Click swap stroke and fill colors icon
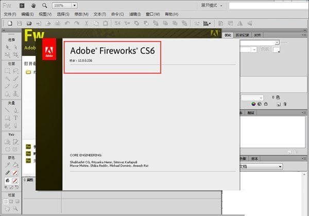Image resolution: width=309 pixels, height=216 pixels. point(17,187)
